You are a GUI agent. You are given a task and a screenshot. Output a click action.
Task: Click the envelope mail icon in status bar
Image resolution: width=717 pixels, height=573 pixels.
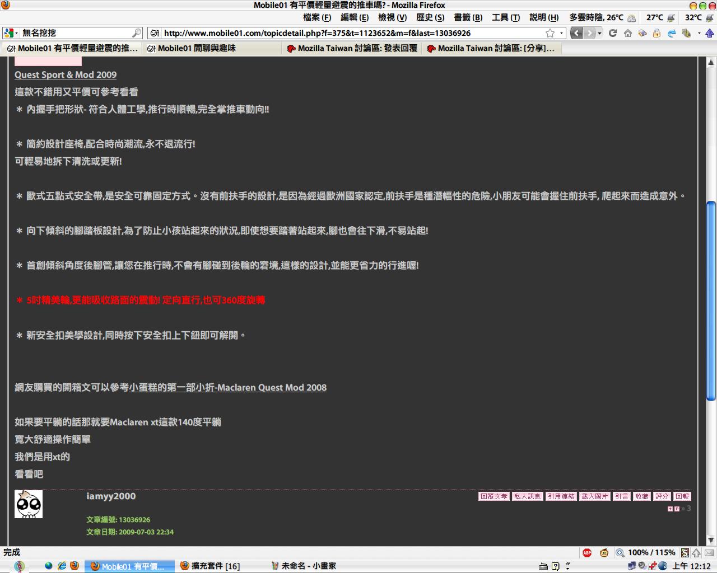coord(708,553)
